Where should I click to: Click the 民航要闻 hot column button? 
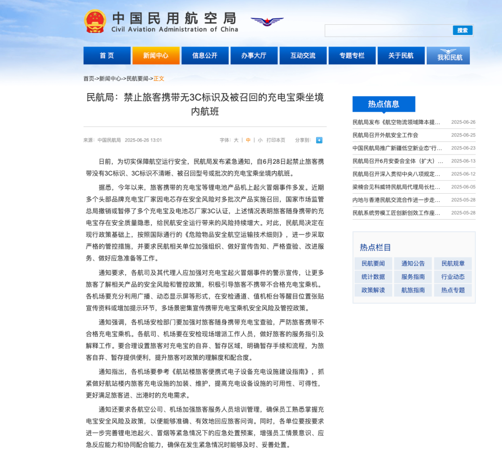[373, 263]
